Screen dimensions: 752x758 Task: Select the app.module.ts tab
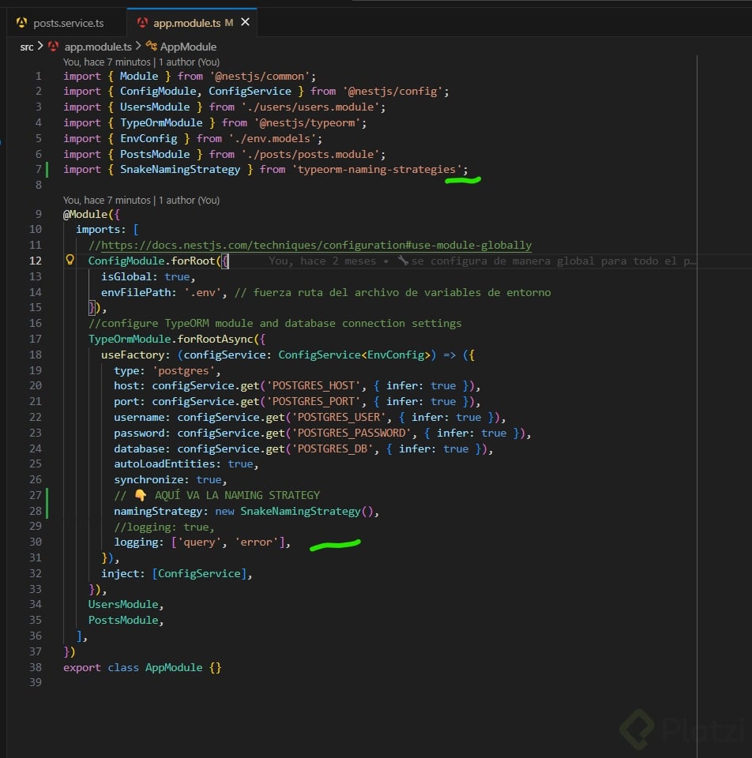coord(187,23)
